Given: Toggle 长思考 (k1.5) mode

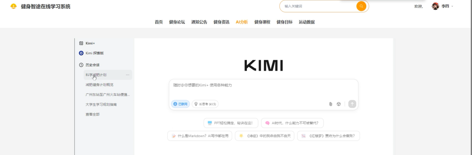Looking at the screenshot, I should 205,104.
